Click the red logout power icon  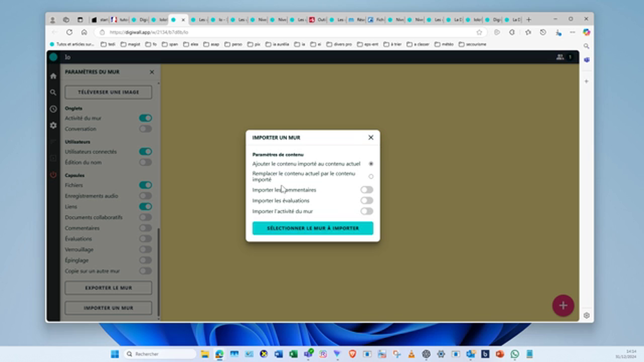coord(53,175)
